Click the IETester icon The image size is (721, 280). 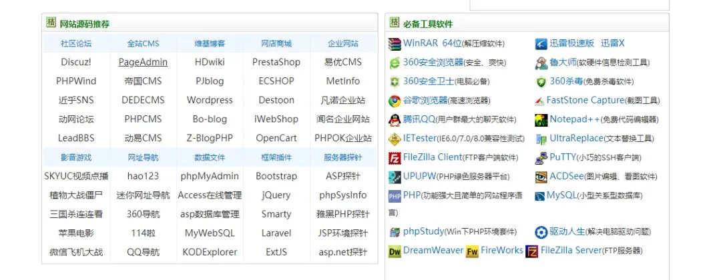click(395, 139)
